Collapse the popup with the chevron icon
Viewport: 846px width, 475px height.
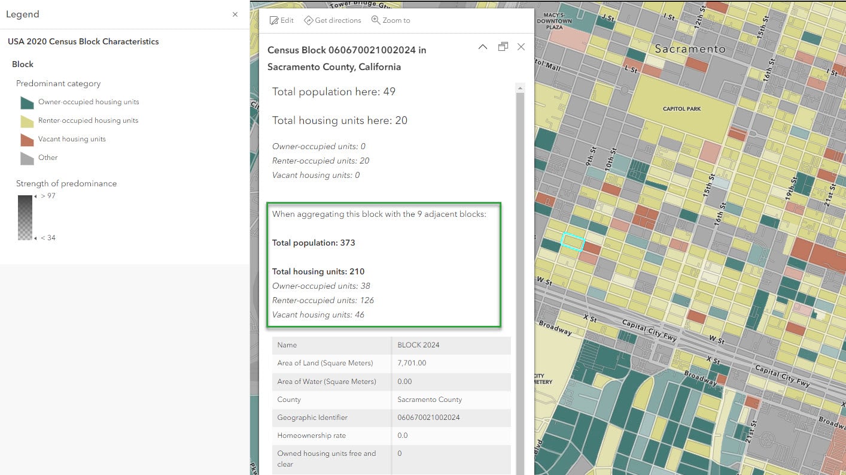pos(483,47)
